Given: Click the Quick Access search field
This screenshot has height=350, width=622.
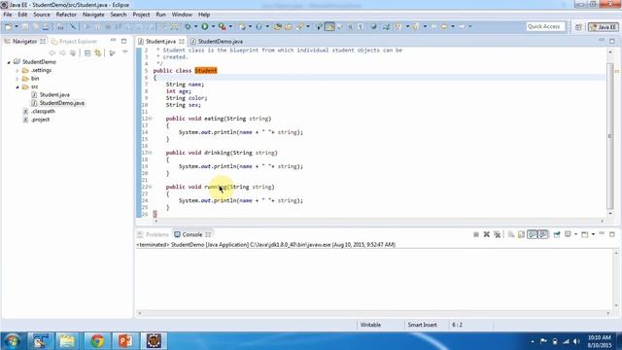Looking at the screenshot, I should click(545, 26).
